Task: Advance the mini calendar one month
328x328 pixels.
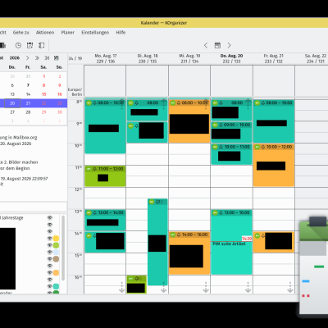Action: [28, 58]
